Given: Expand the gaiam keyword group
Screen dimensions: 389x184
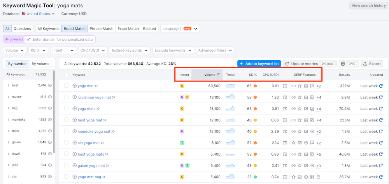Looking at the screenshot, I should coord(9,142).
